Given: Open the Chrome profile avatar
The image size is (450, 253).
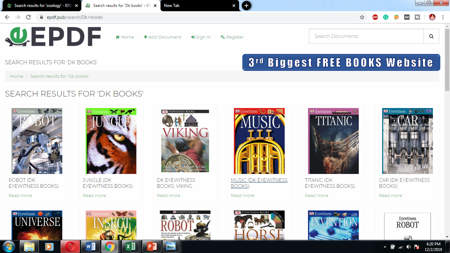Looking at the screenshot, I should click(432, 17).
